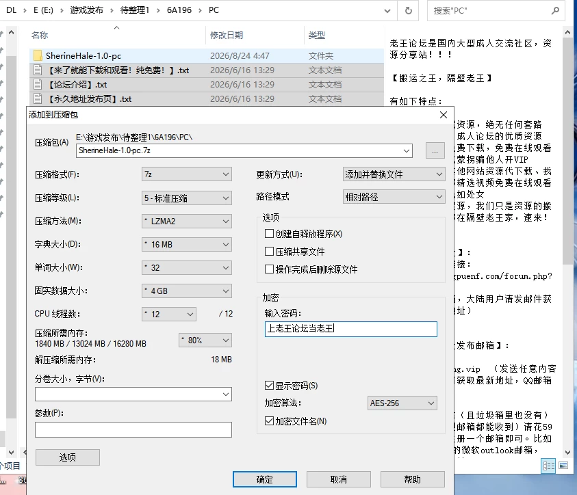
Task: Click the refresh icon in the Explorer address bar
Action: point(408,11)
